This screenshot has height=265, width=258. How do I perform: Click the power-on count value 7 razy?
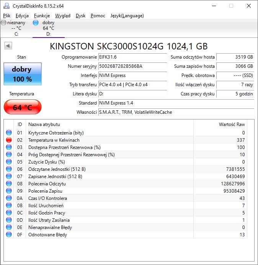click(235, 85)
